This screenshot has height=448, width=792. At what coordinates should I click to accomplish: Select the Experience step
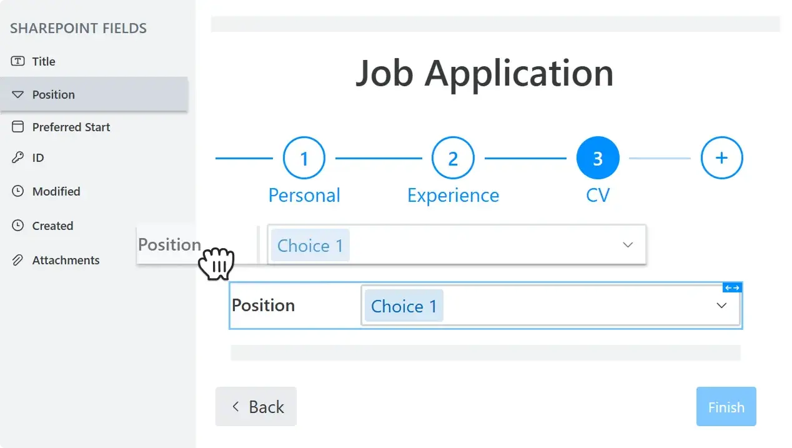pyautogui.click(x=453, y=157)
